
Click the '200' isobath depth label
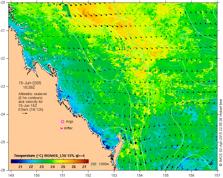point(93,164)
